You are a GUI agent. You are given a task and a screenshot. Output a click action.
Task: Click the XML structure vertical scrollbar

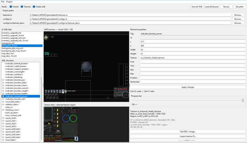click(x=42, y=108)
